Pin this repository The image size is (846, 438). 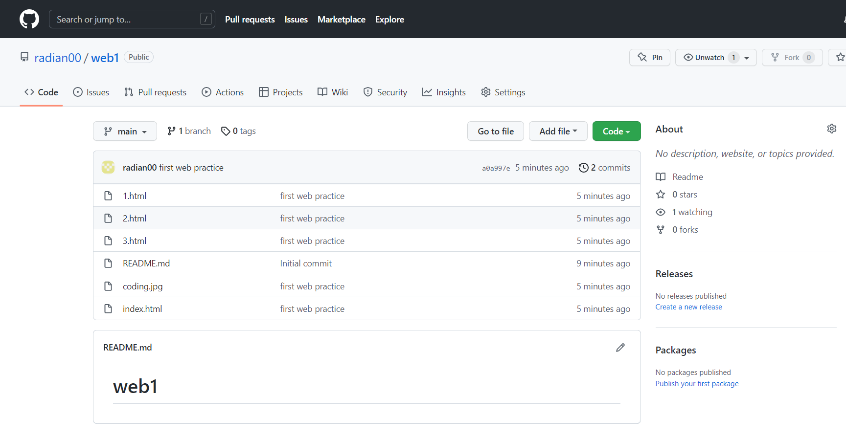click(x=650, y=57)
